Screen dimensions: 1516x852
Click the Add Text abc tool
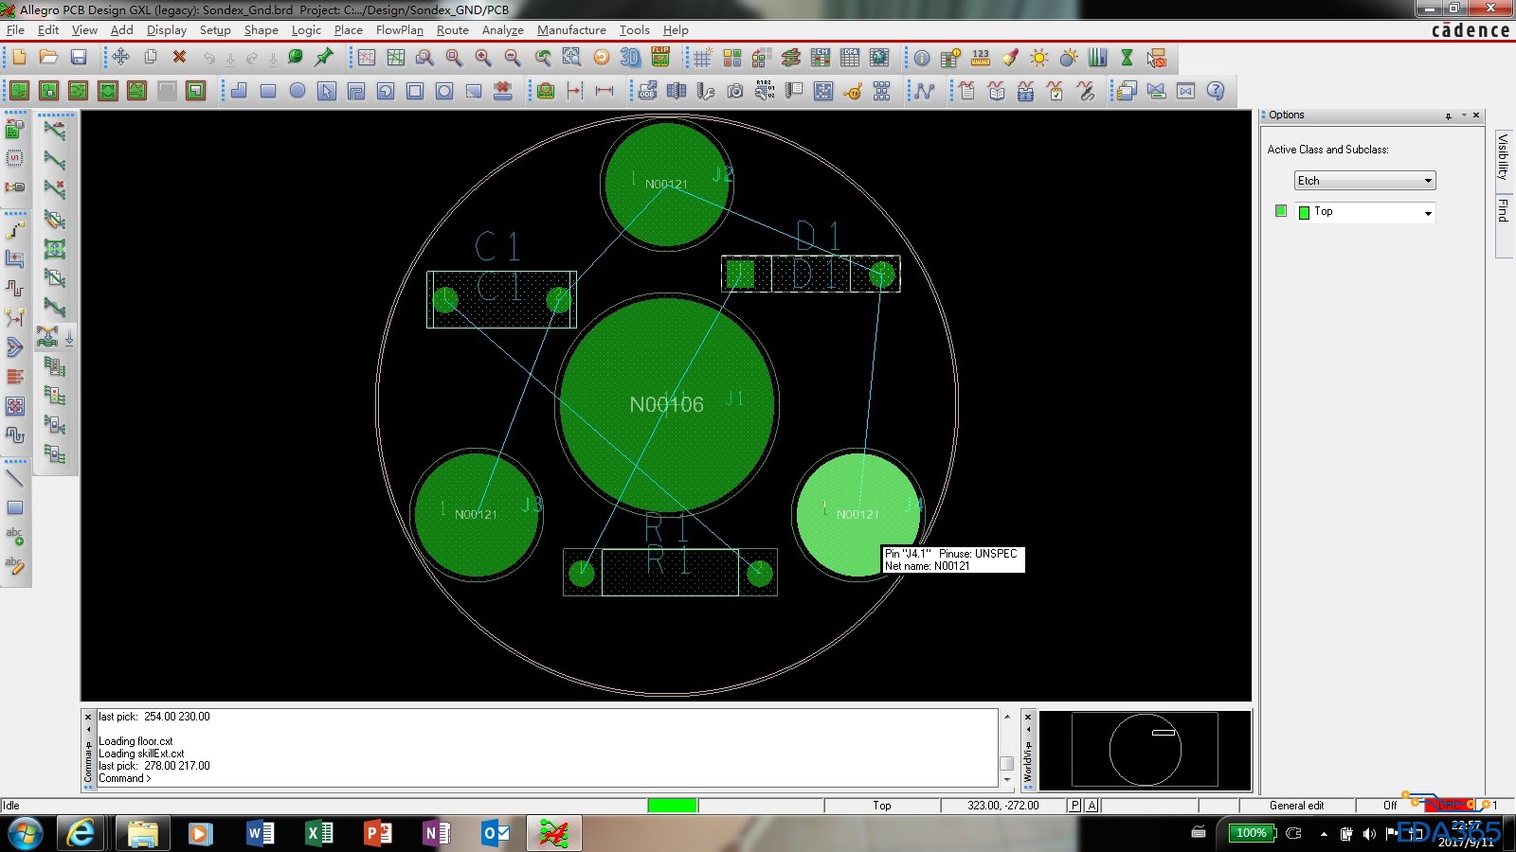pyautogui.click(x=15, y=536)
